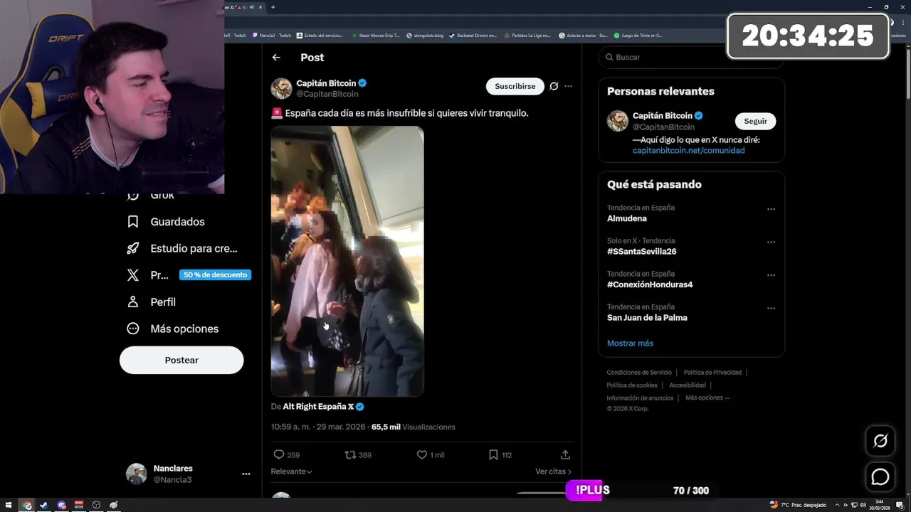Screen dimensions: 911x512
Task: Open Nanclares account menu three dots
Action: pyautogui.click(x=246, y=474)
